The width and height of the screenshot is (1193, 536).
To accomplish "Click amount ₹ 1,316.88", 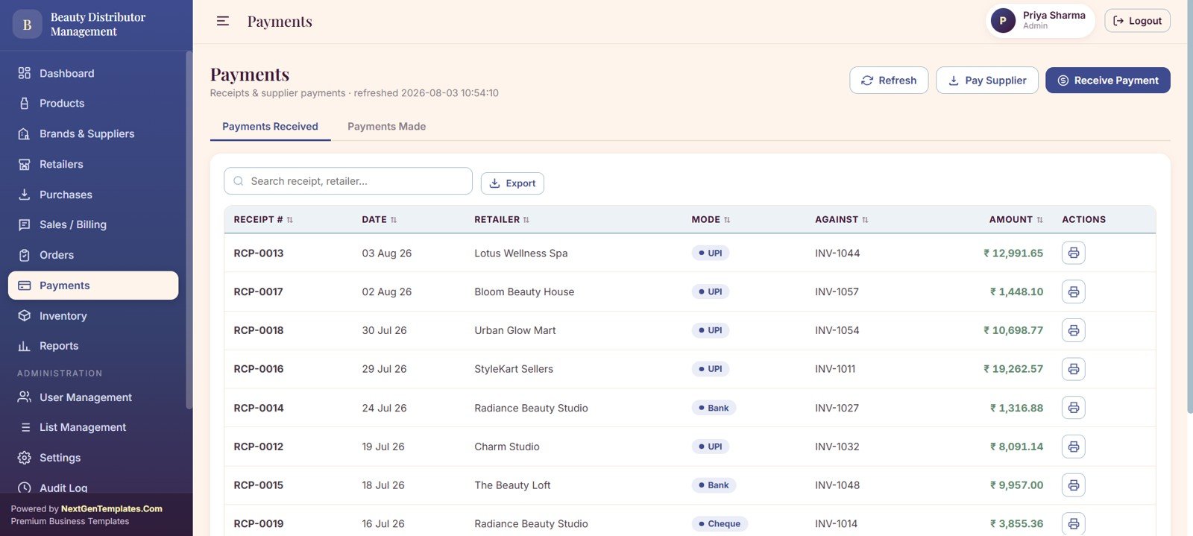I will [x=1016, y=408].
